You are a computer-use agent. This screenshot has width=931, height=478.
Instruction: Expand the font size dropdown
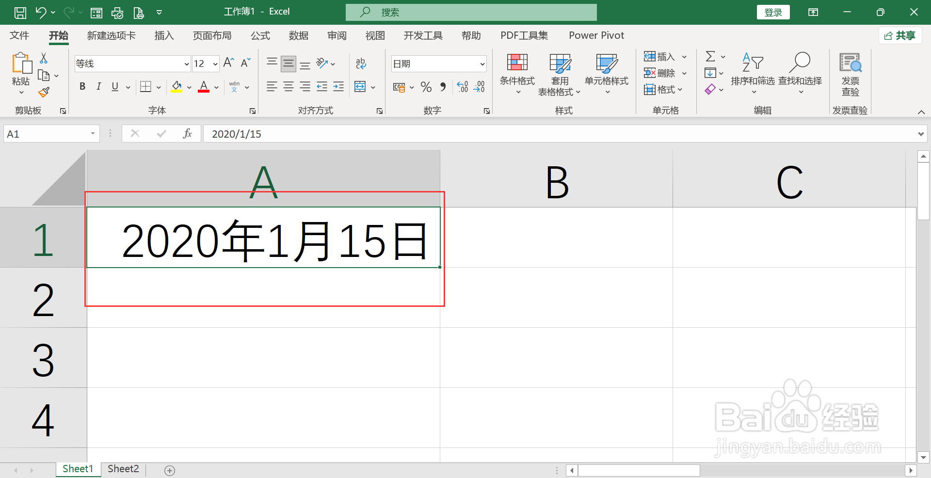coord(215,64)
